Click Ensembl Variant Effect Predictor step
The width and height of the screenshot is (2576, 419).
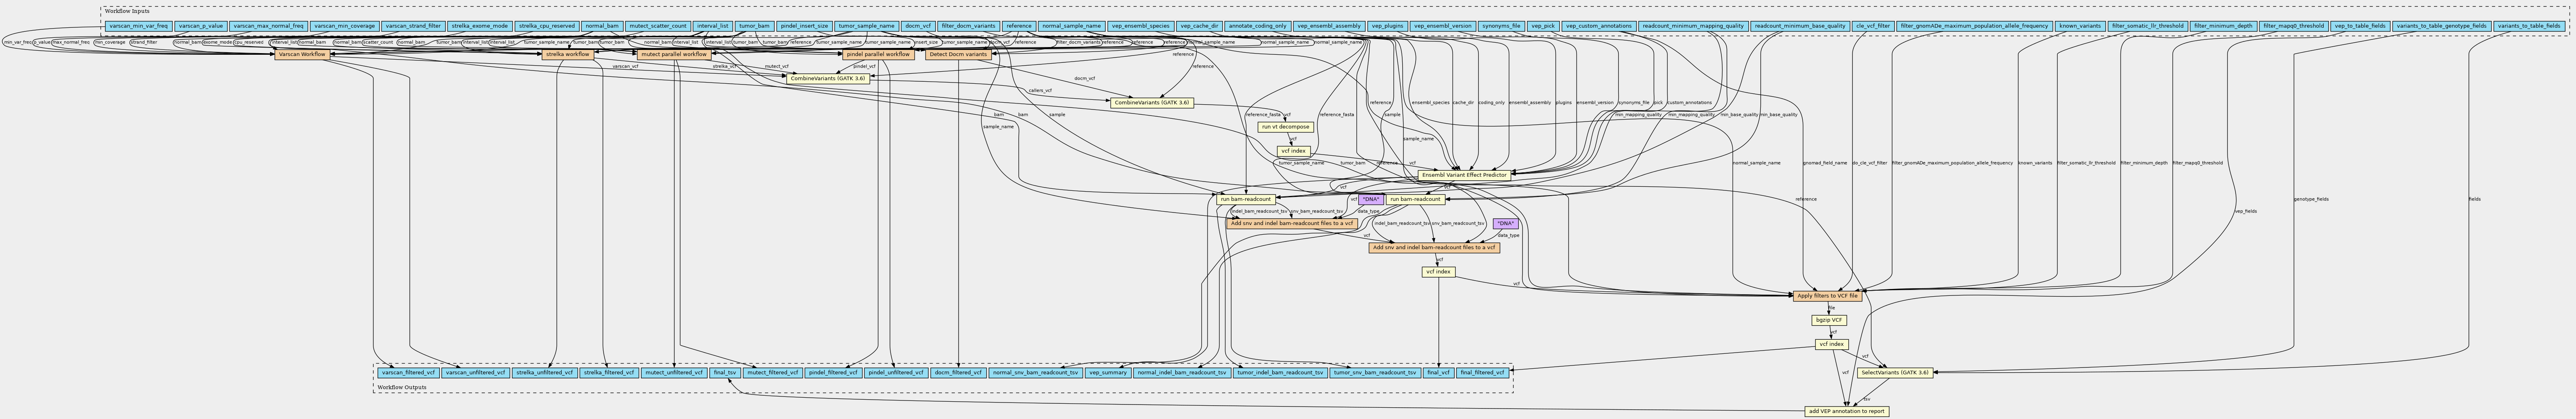point(1463,175)
